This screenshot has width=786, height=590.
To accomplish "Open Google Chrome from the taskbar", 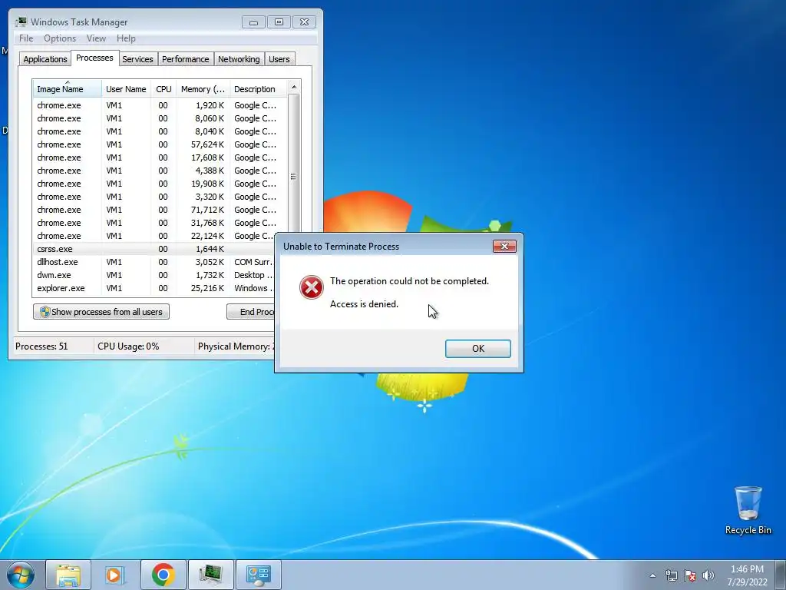I will (x=163, y=575).
